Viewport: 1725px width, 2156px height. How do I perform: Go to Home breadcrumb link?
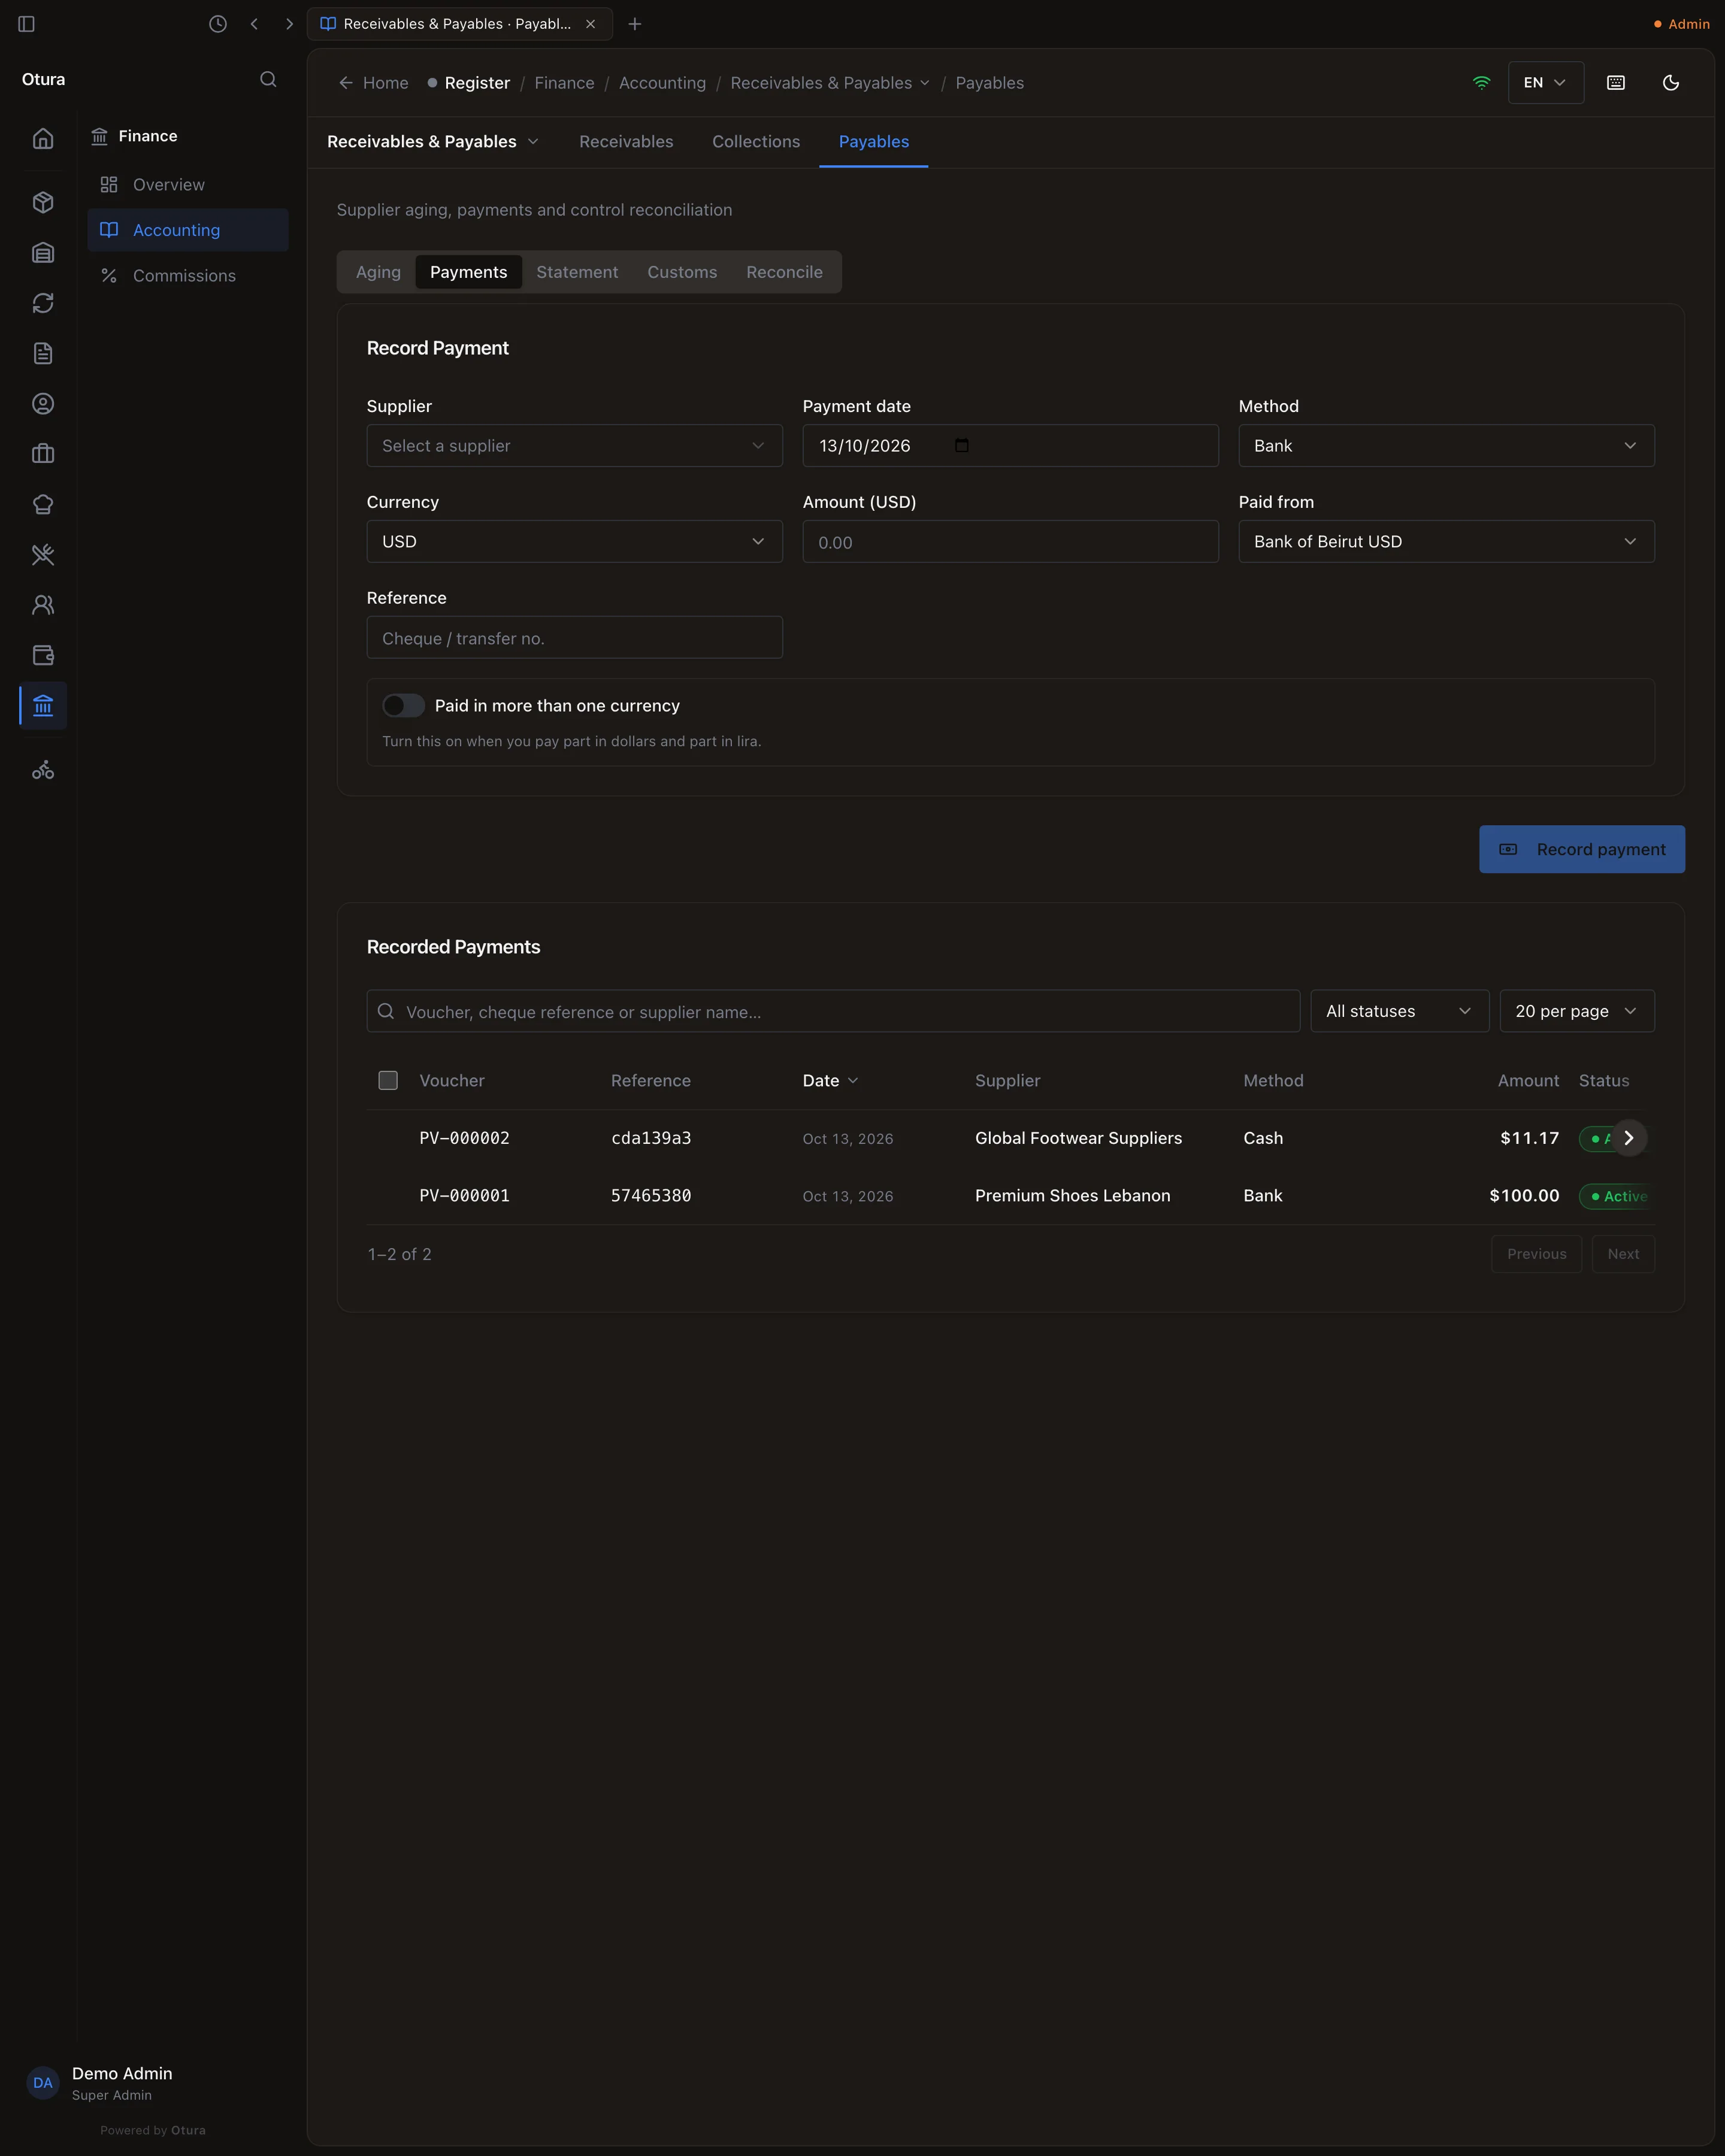[374, 83]
